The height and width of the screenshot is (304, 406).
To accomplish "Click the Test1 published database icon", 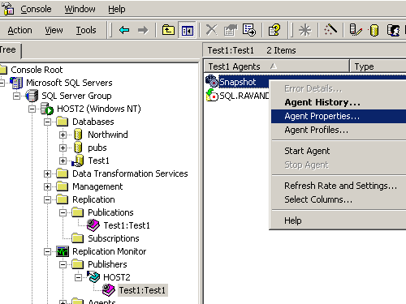I will [78, 161].
